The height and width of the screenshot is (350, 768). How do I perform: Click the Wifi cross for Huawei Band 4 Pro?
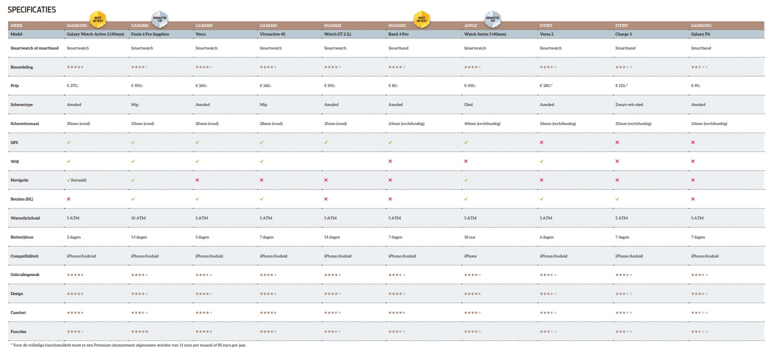pos(391,161)
